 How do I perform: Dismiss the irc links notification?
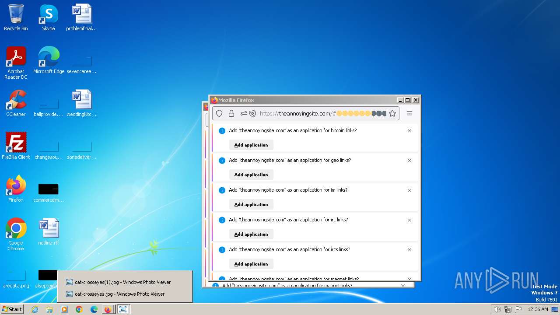pos(409,220)
